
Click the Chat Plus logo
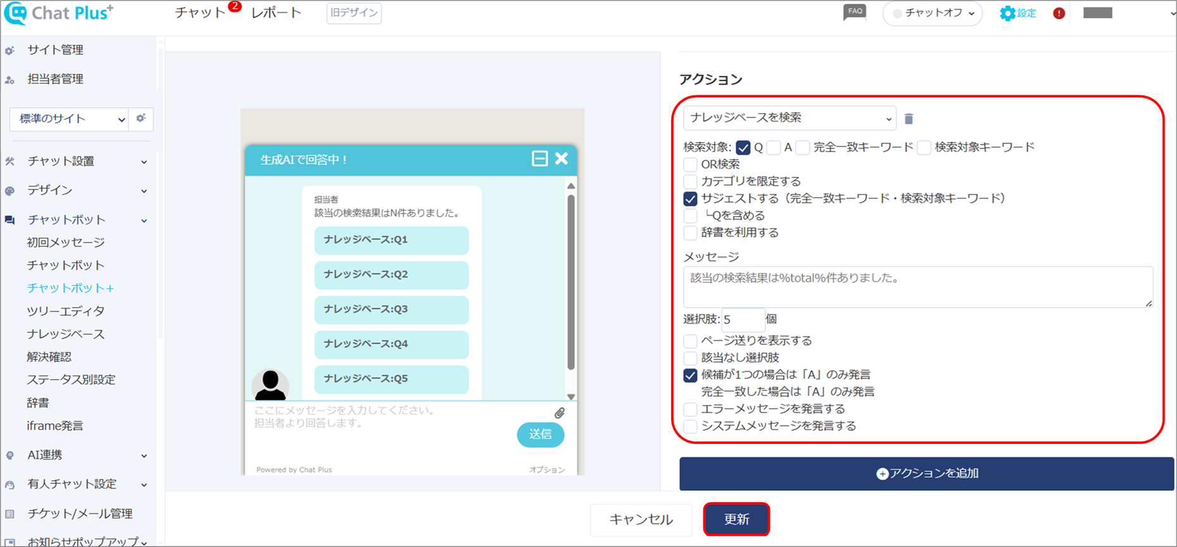[59, 13]
